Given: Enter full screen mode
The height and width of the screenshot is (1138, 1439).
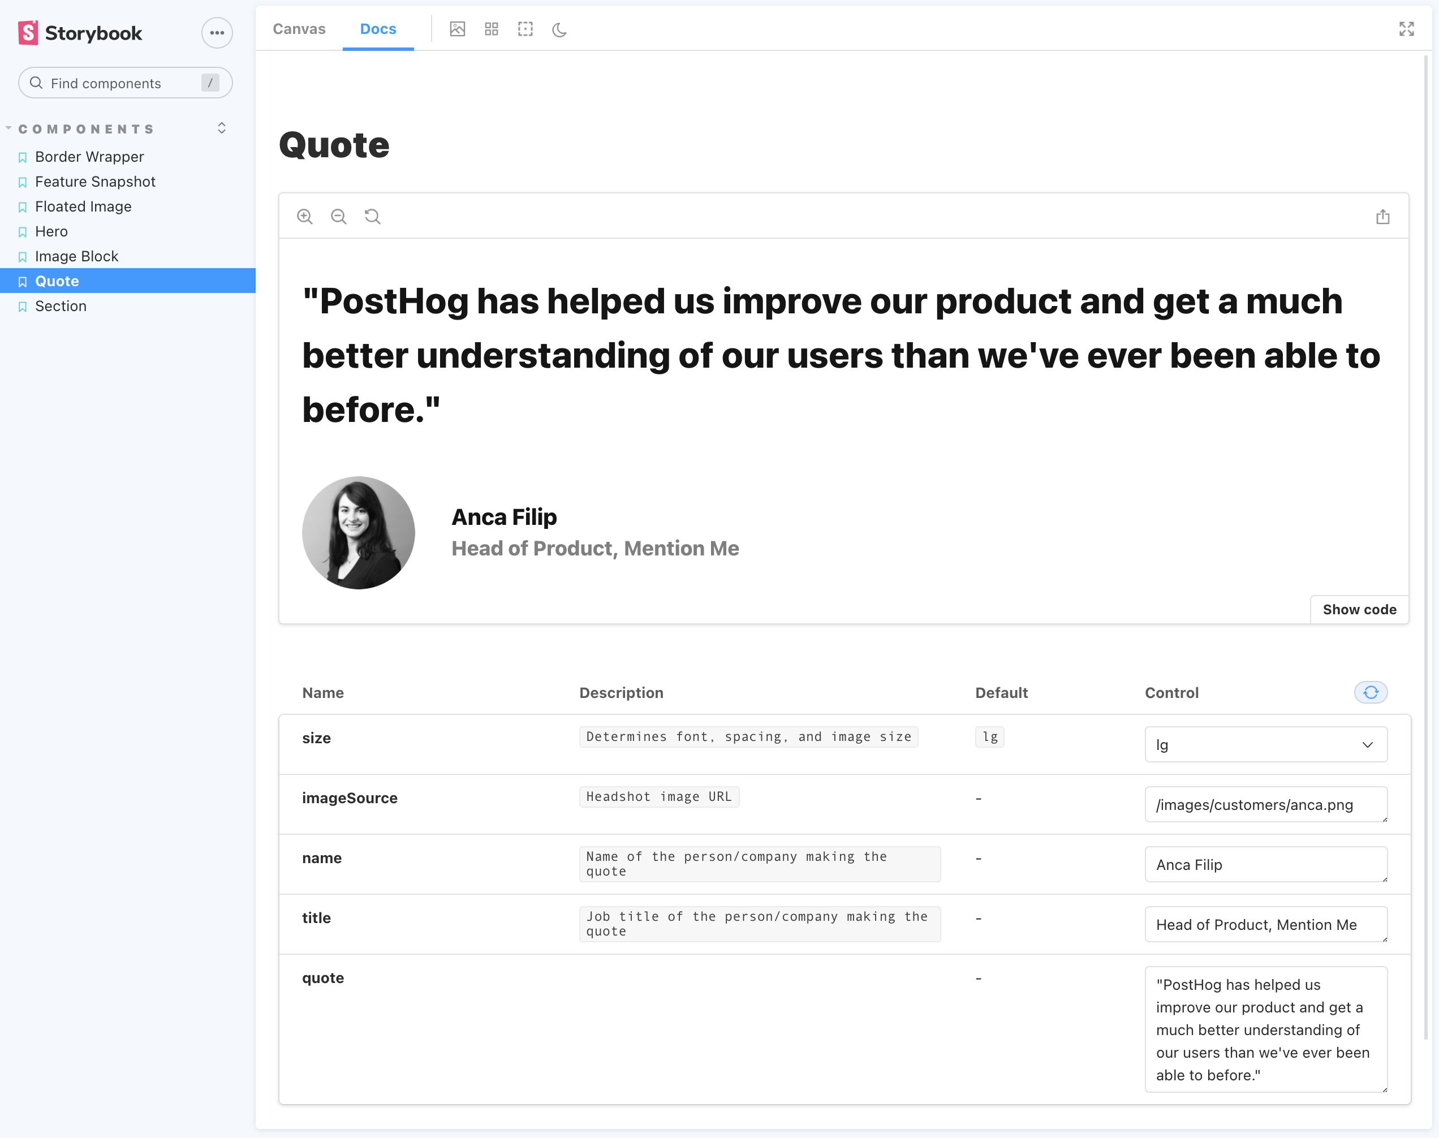Looking at the screenshot, I should click(x=1406, y=29).
